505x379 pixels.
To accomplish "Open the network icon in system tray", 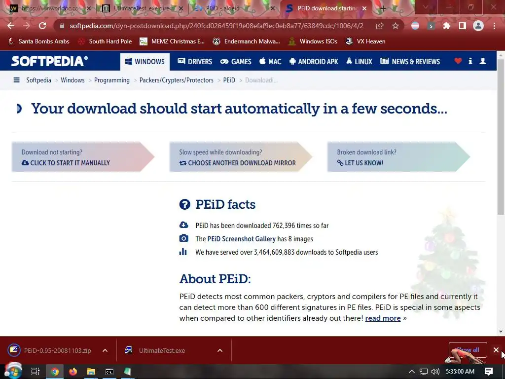I will click(424, 372).
